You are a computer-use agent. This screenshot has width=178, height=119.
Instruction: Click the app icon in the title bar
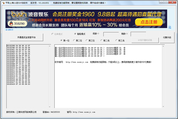tap(3, 3)
